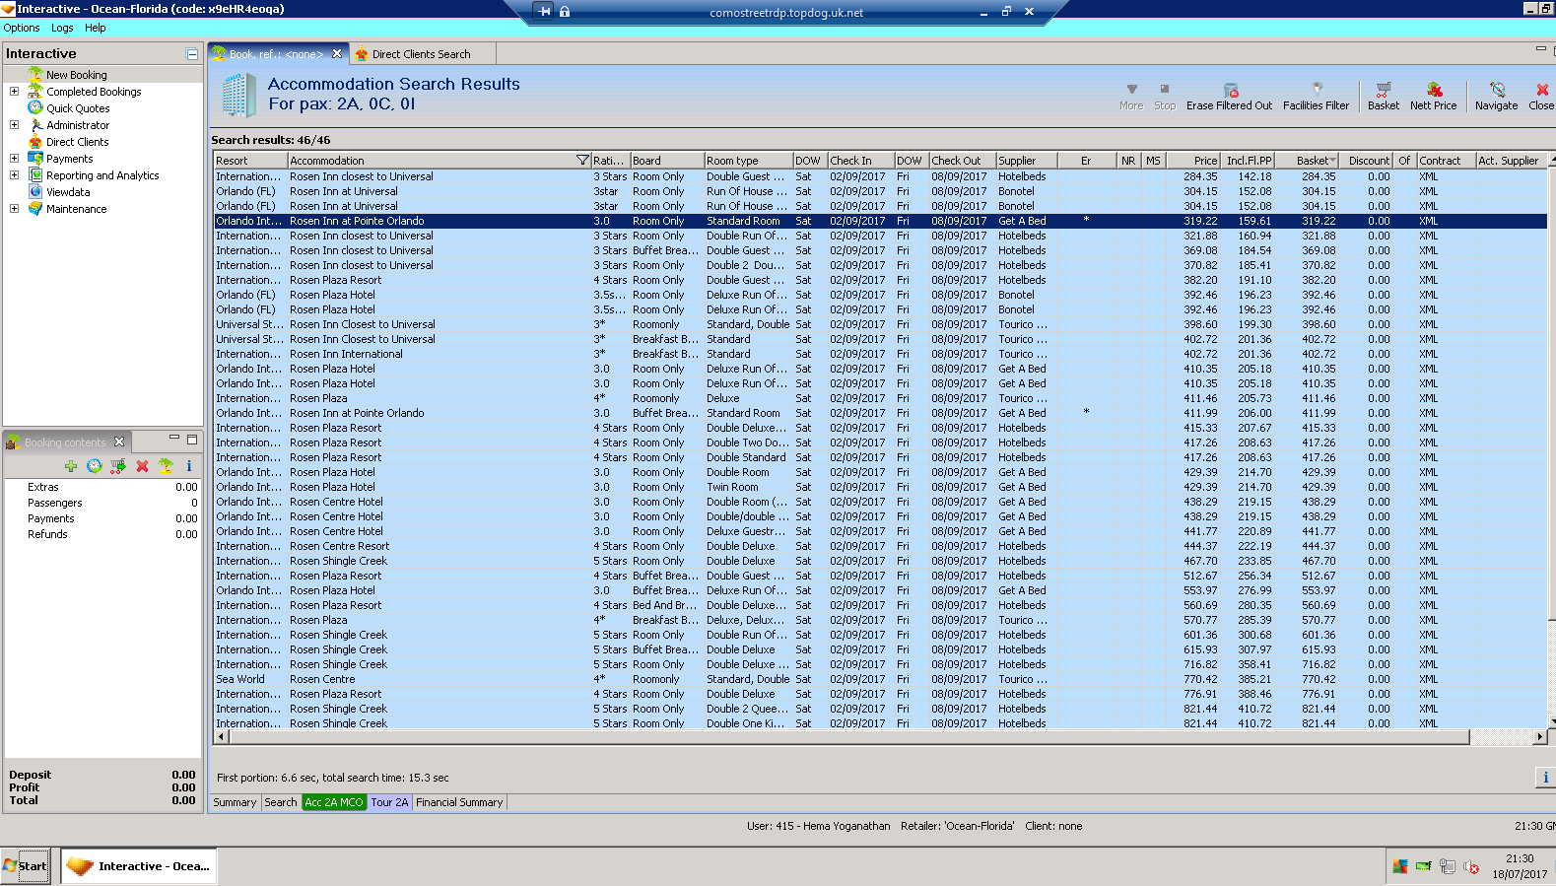Viewport: 1556px width, 886px height.
Task: Expand the Completed Bookings tree node
Action: (x=14, y=91)
